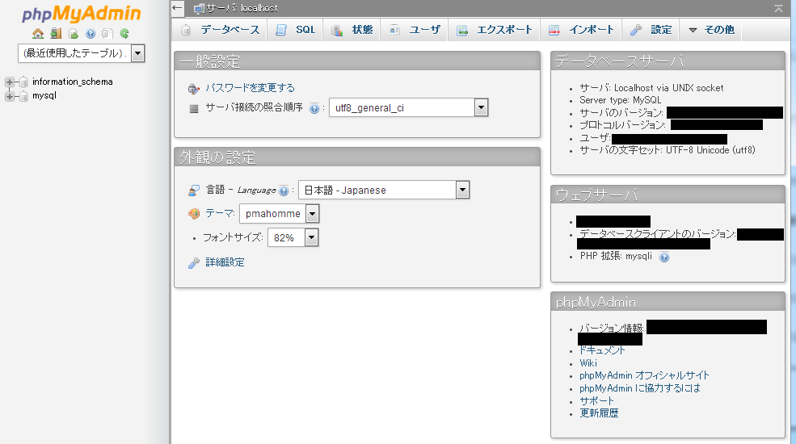The image size is (796, 444).
Task: Click the change password key icon
Action: pos(193,89)
